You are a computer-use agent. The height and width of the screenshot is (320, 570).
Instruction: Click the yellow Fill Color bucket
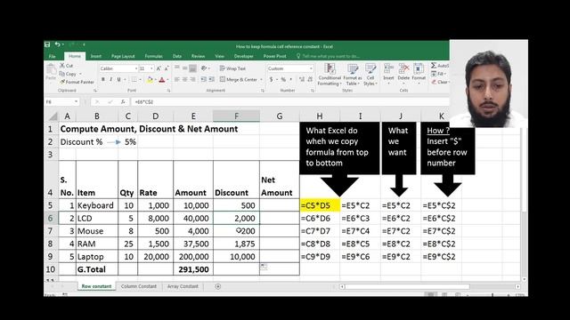point(150,79)
